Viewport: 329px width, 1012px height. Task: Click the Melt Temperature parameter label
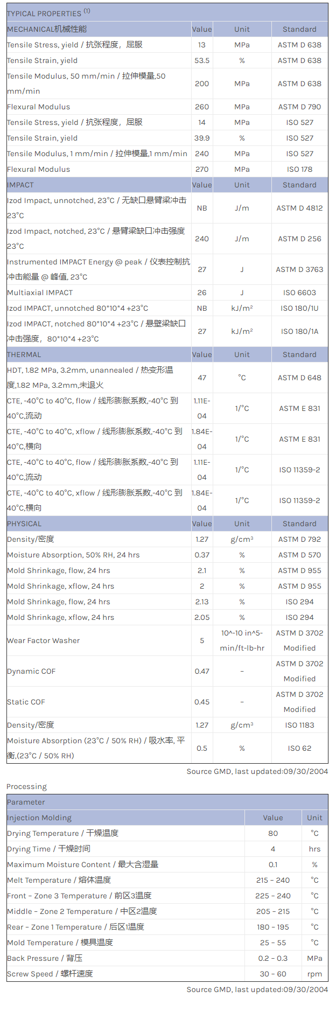(x=59, y=880)
